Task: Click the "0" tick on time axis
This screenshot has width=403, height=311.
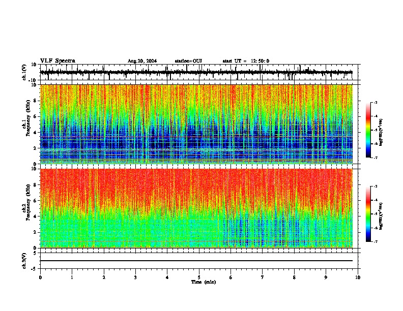Action: click(40, 277)
